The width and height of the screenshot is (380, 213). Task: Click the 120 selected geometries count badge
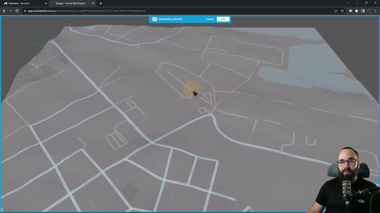[x=154, y=19]
